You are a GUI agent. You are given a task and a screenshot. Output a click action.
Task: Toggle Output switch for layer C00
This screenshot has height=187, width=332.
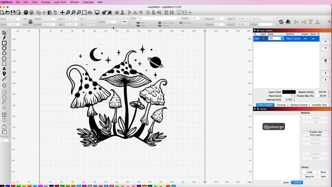coord(305,38)
